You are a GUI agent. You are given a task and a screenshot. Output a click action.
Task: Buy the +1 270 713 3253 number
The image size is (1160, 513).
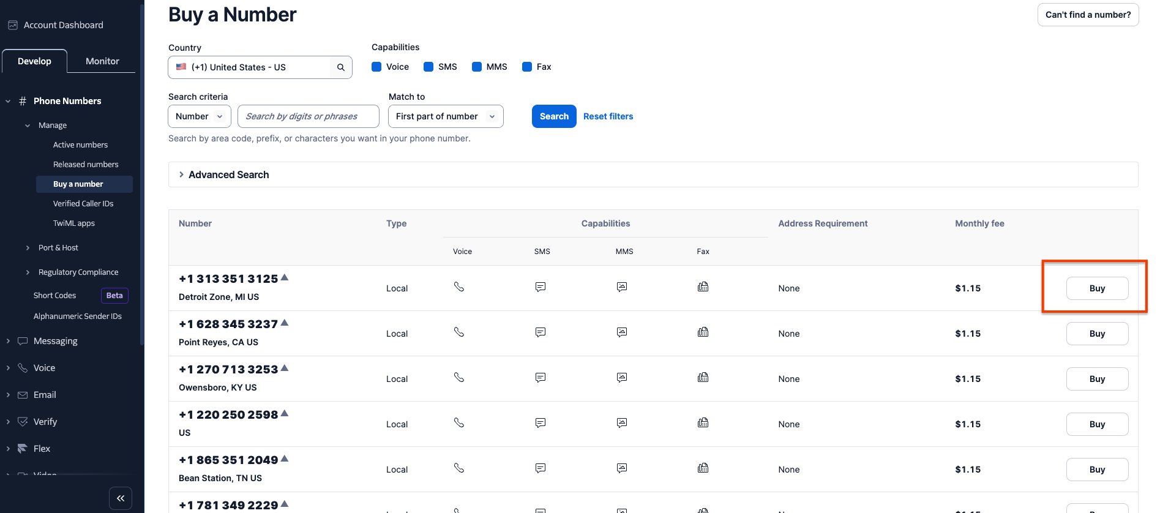point(1097,379)
